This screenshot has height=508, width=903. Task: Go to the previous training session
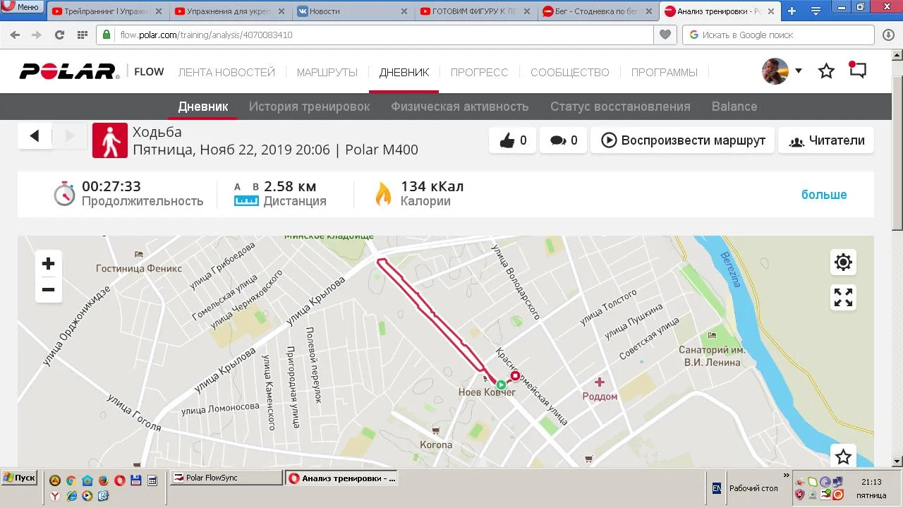click(x=35, y=136)
